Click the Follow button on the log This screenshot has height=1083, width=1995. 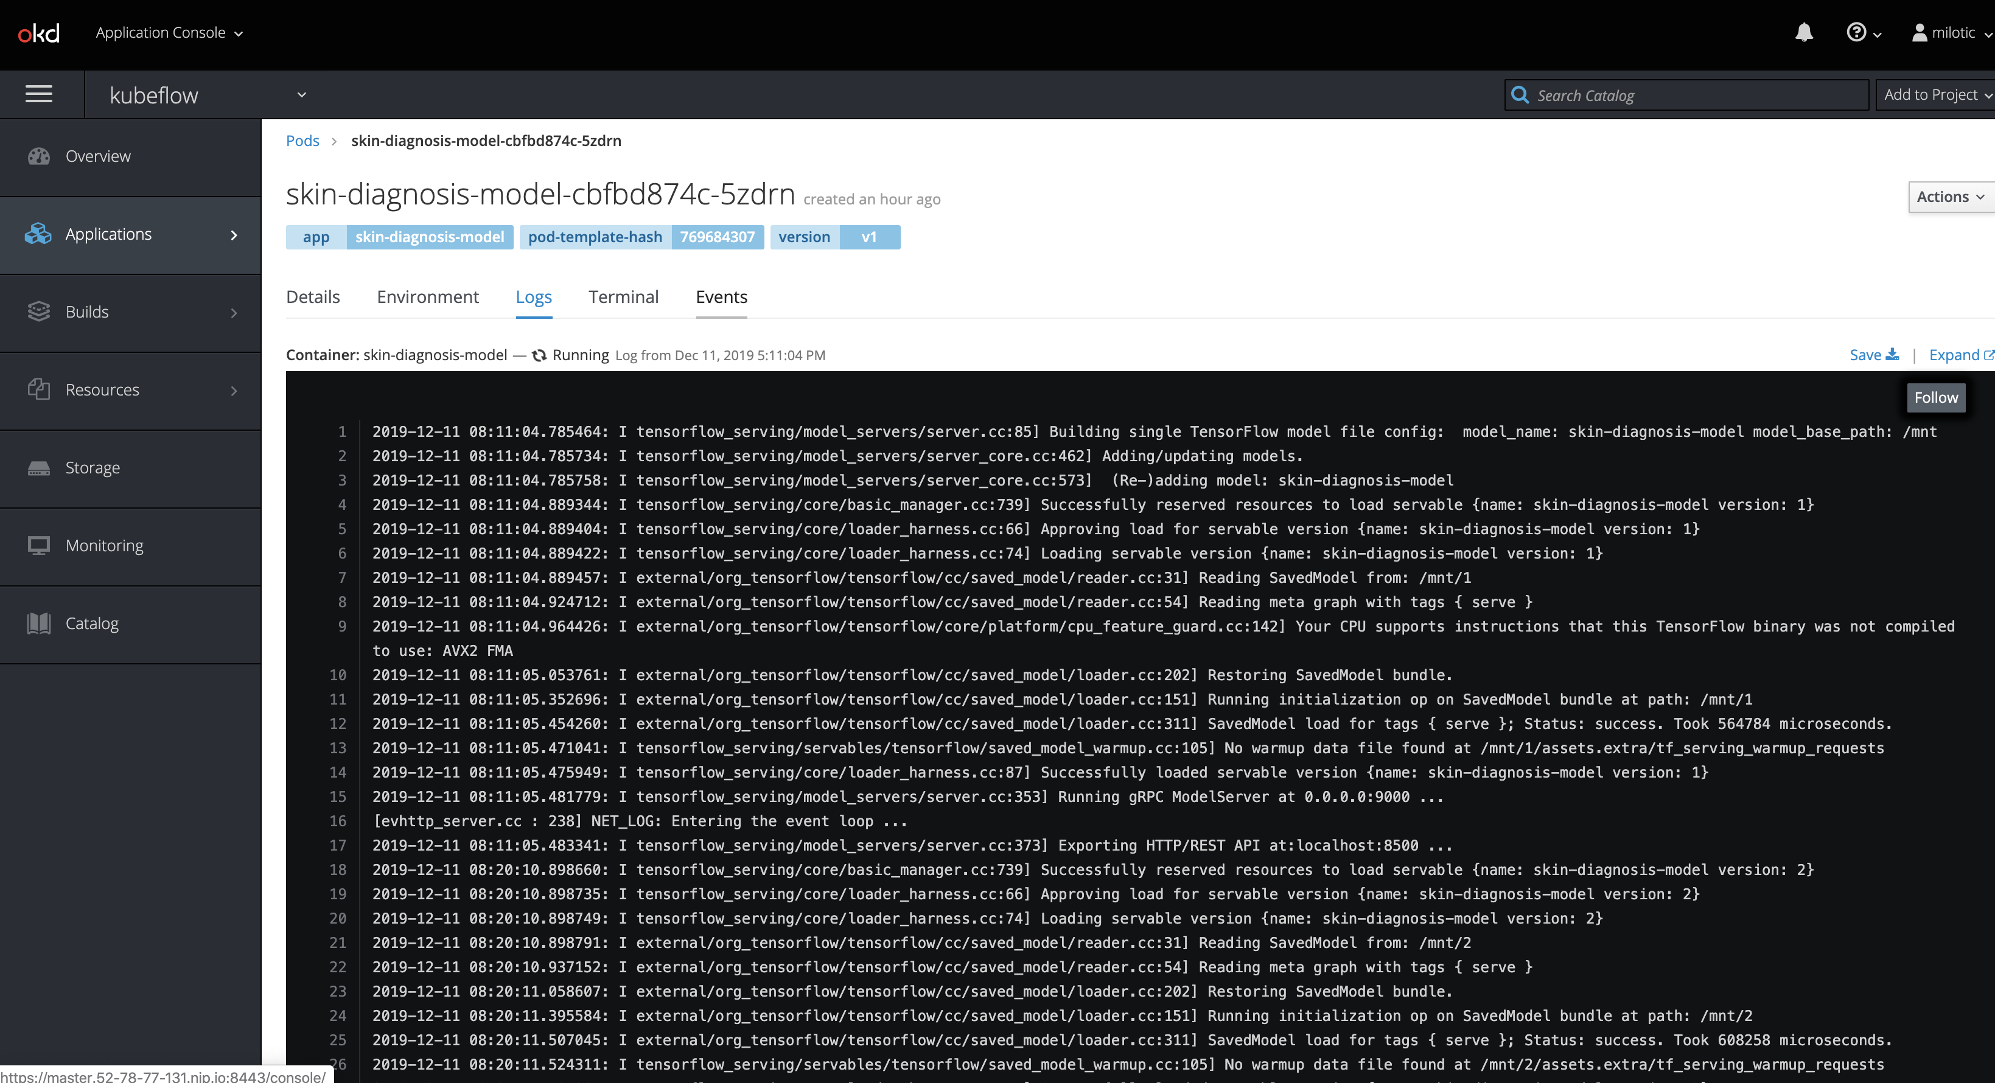coord(1936,397)
